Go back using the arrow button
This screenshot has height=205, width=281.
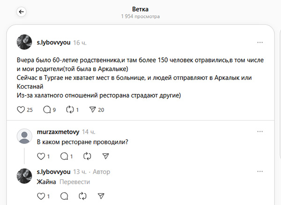click(22, 12)
